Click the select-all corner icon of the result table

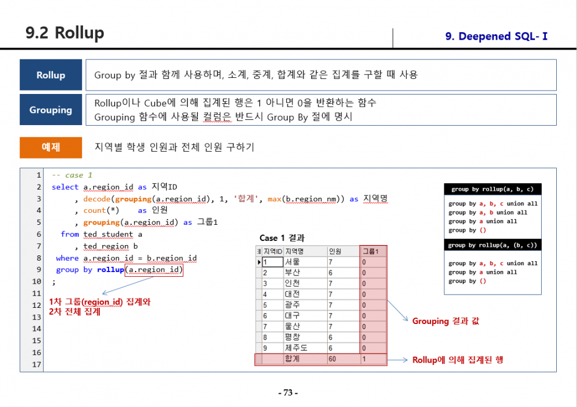click(258, 251)
